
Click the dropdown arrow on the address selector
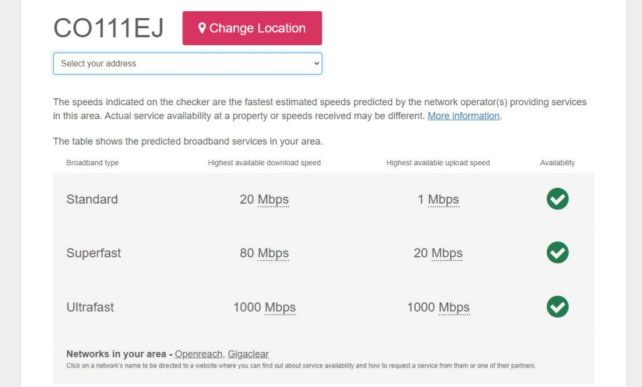click(x=315, y=63)
